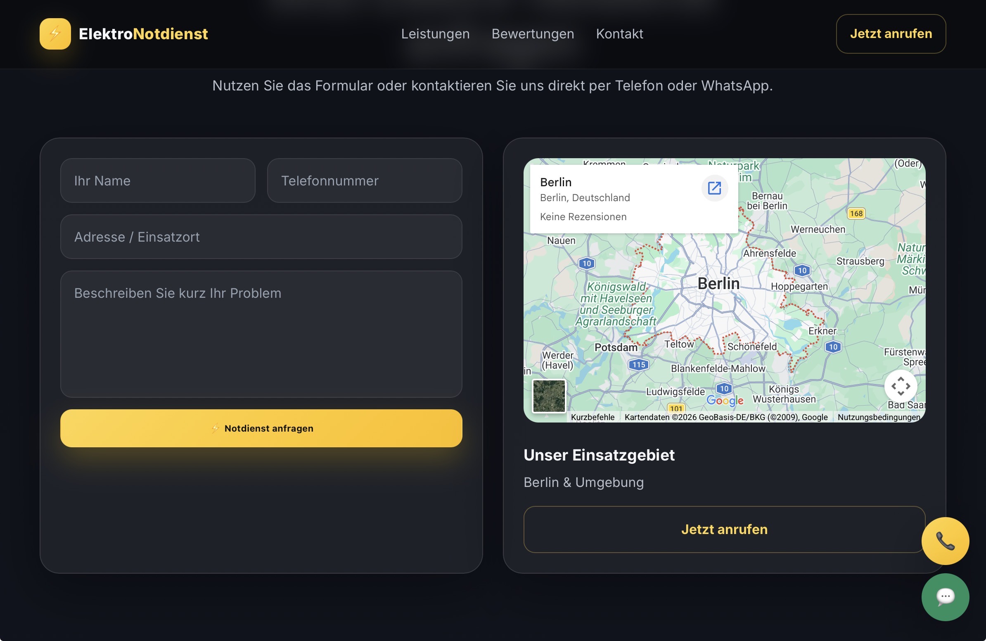
Task: Click the Telefonnummer input field
Action: [364, 180]
